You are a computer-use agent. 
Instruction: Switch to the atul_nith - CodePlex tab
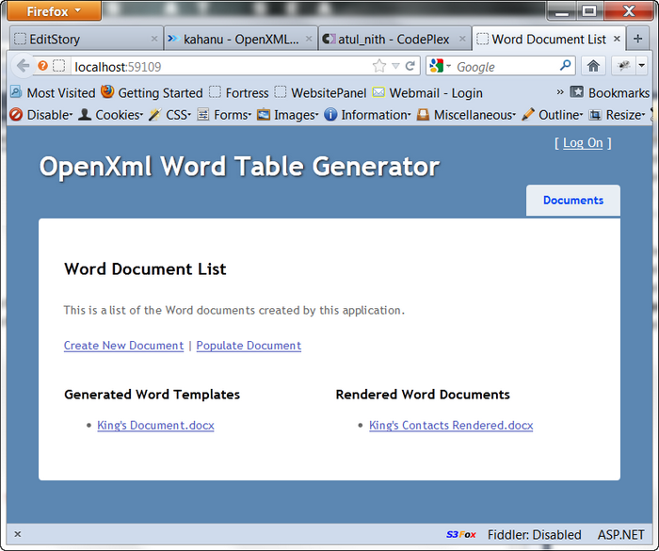pyautogui.click(x=394, y=40)
